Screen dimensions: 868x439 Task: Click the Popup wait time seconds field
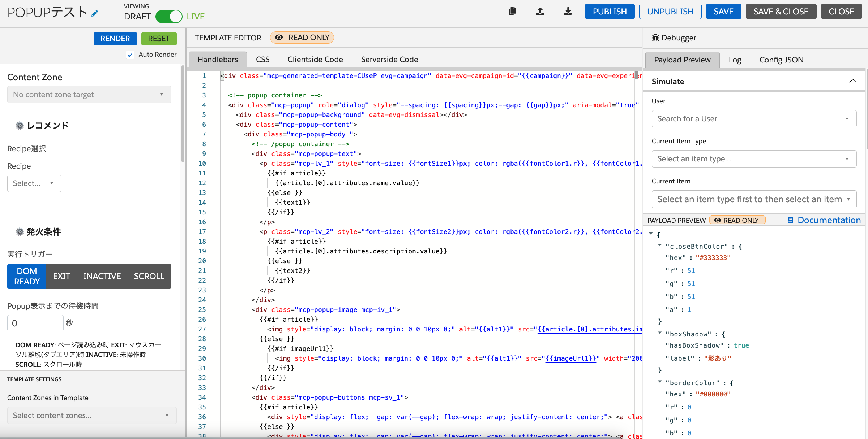pos(35,323)
